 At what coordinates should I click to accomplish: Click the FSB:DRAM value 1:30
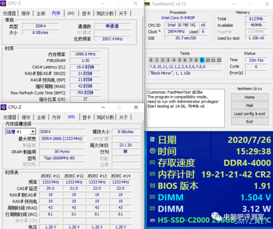[85, 60]
